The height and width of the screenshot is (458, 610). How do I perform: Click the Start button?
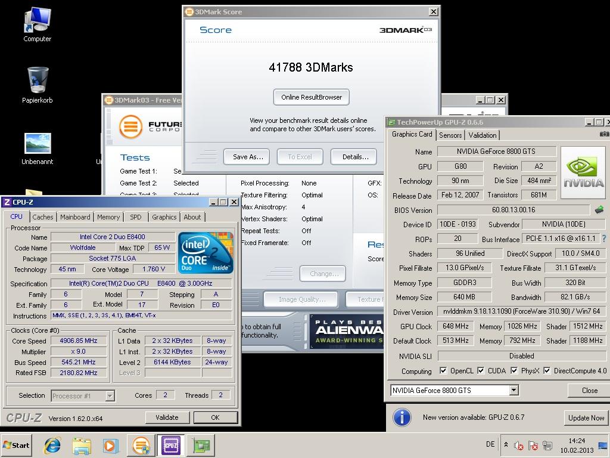click(16, 445)
